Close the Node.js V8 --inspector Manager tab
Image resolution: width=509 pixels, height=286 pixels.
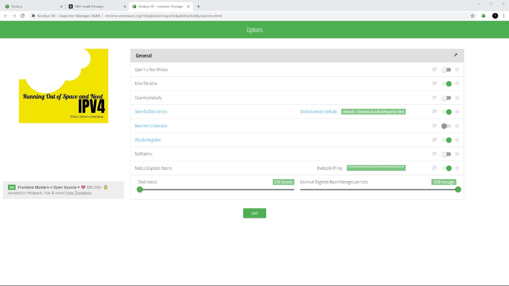[x=188, y=6]
